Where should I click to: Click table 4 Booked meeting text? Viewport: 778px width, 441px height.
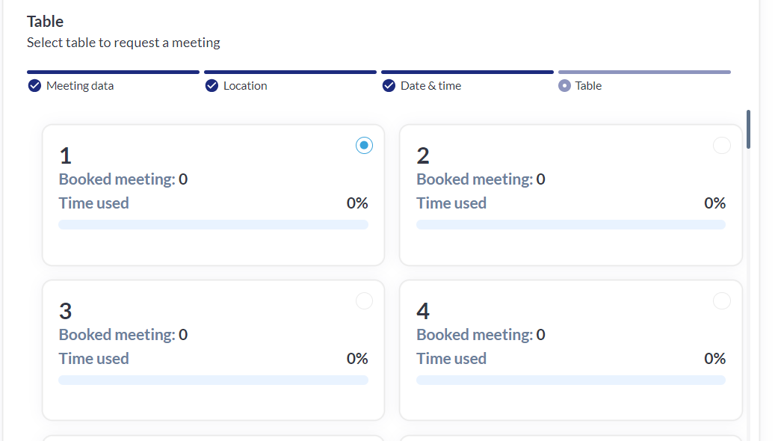(x=481, y=335)
